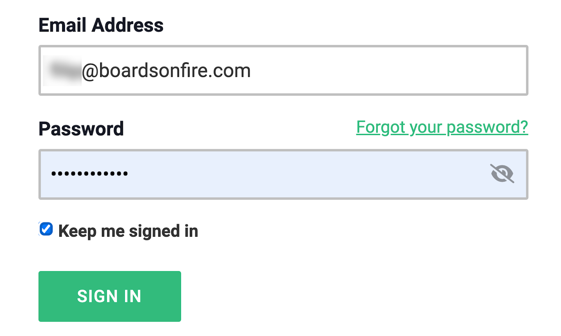This screenshot has width=561, height=336.
Task: Click the Keep me signed in label
Action: (128, 231)
